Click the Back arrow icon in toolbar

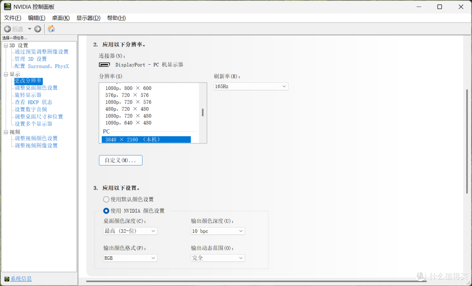click(7, 29)
